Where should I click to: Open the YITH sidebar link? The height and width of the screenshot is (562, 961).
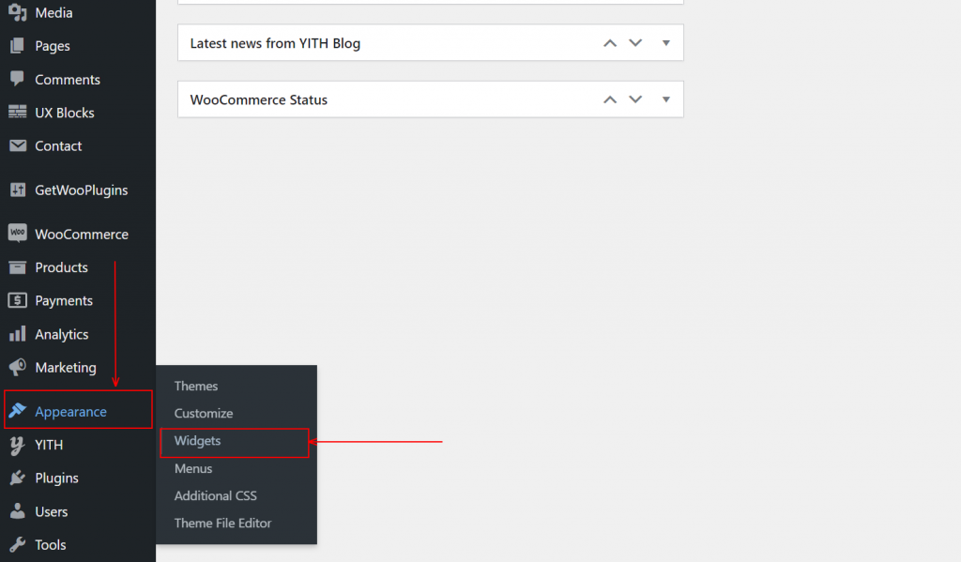pyautogui.click(x=49, y=445)
